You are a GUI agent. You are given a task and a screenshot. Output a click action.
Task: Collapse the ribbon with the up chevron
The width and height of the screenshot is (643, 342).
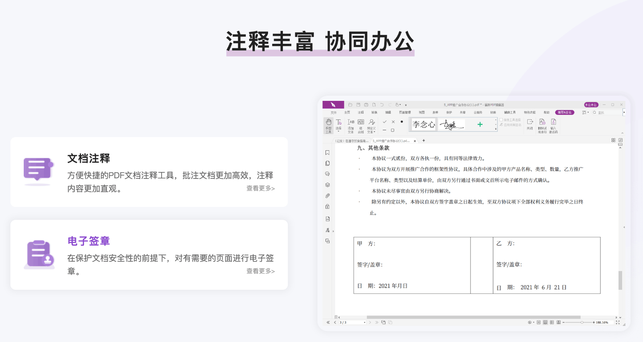622,133
